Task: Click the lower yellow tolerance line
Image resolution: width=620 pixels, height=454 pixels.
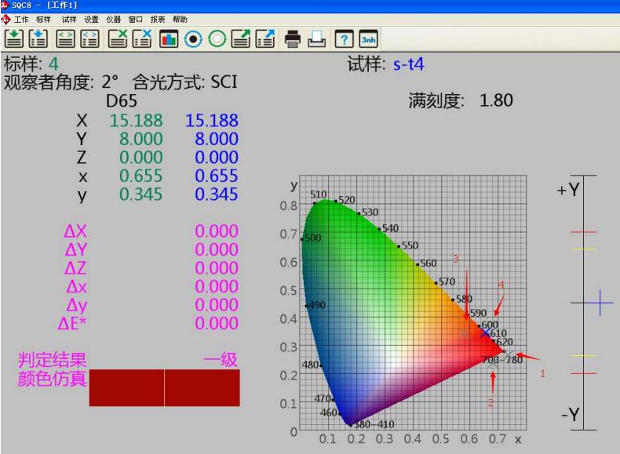Action: tap(583, 356)
